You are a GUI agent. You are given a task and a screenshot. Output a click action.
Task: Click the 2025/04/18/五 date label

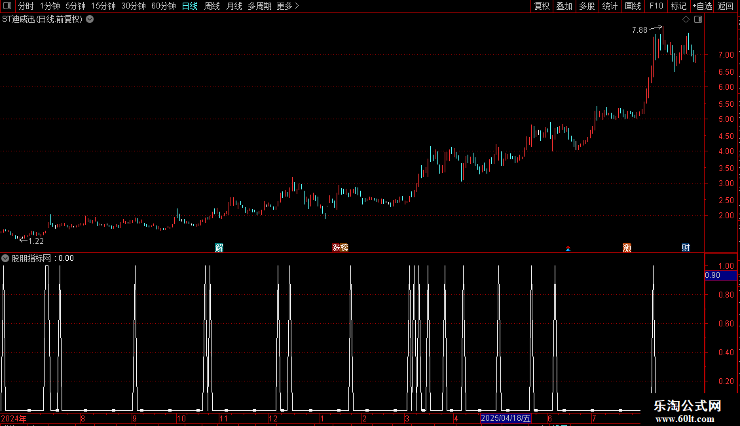(x=506, y=418)
